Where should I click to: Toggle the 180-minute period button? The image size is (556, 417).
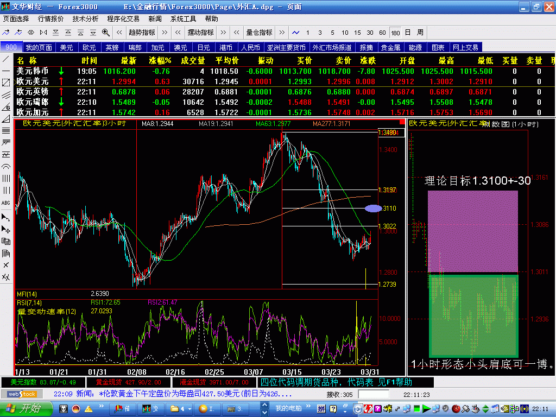(x=395, y=33)
